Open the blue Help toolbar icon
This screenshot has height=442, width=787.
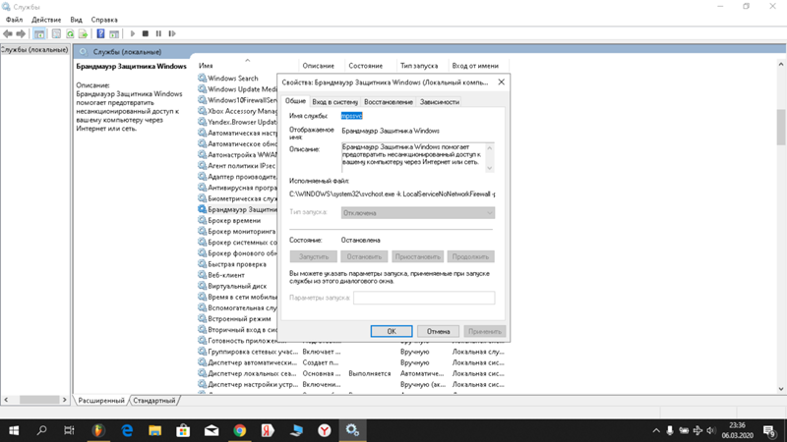click(x=101, y=33)
